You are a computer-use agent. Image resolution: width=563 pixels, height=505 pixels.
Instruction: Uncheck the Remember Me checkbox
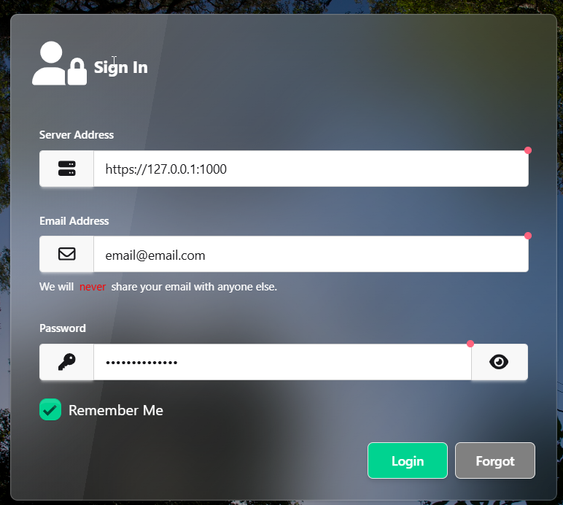(50, 409)
